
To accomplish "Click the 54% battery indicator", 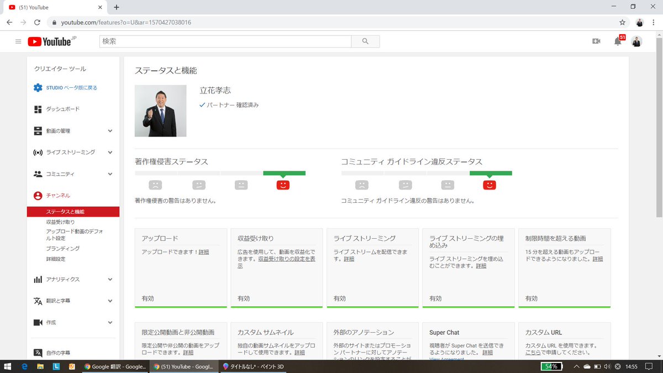I will pyautogui.click(x=551, y=366).
